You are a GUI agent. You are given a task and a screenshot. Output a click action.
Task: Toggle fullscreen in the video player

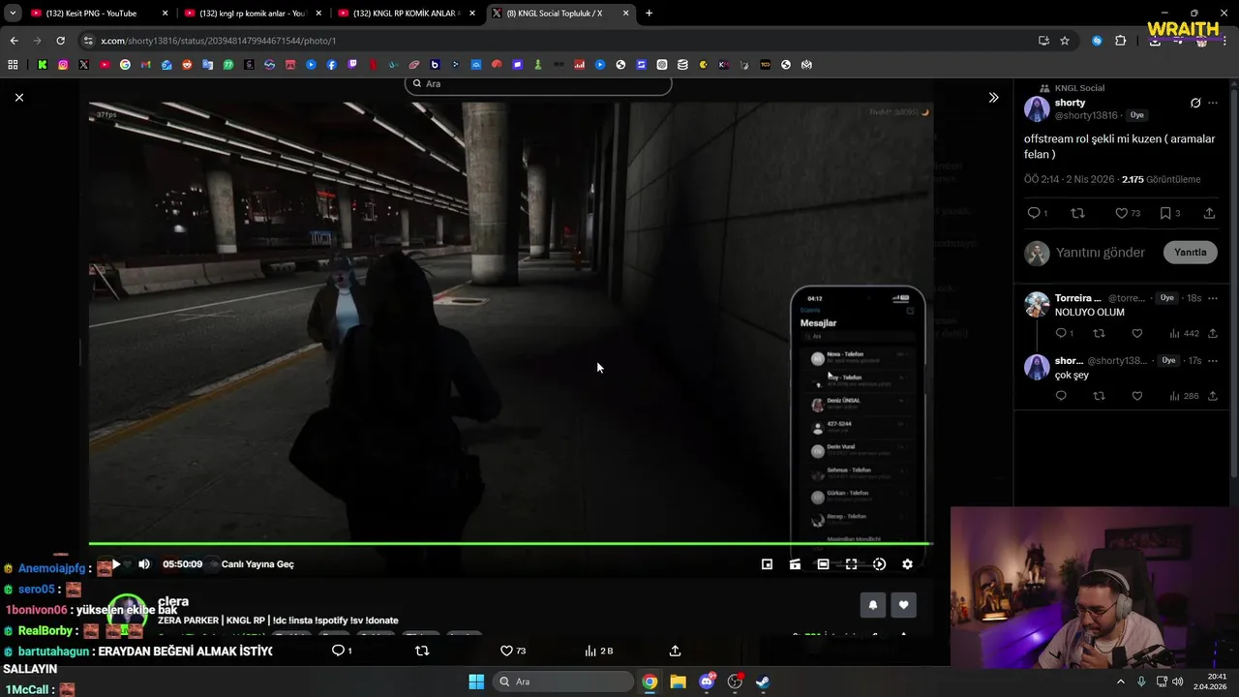pyautogui.click(x=851, y=564)
